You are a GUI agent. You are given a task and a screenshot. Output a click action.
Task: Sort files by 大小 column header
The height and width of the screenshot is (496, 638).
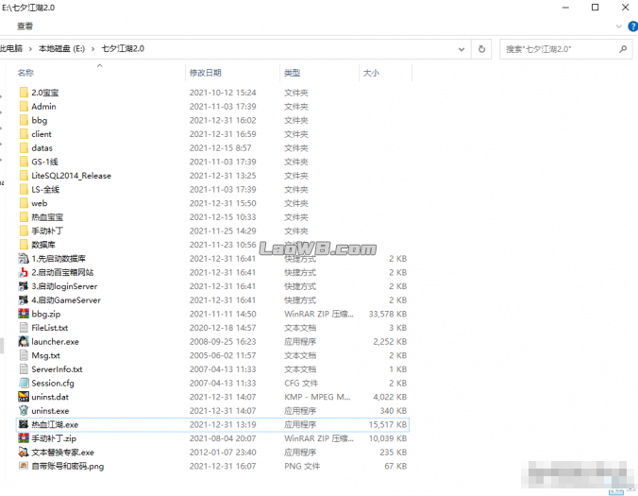coord(371,73)
